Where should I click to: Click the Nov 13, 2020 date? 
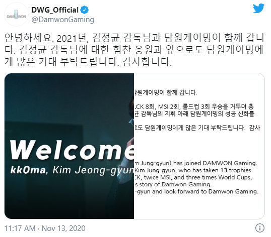tap(63, 228)
